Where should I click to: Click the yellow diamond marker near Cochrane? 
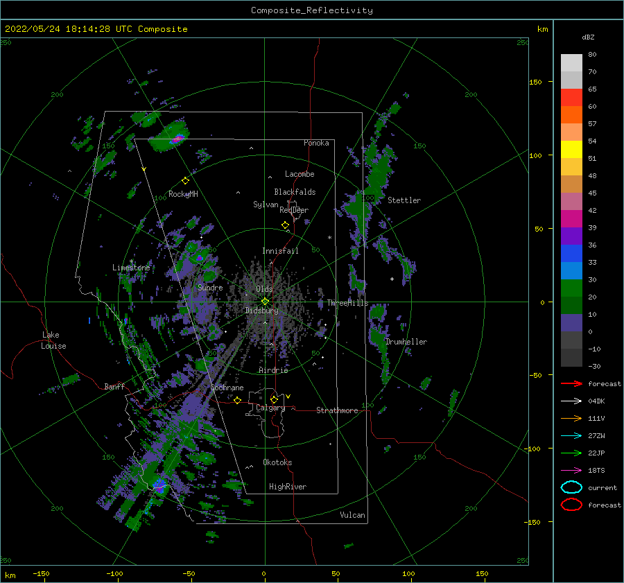click(238, 400)
